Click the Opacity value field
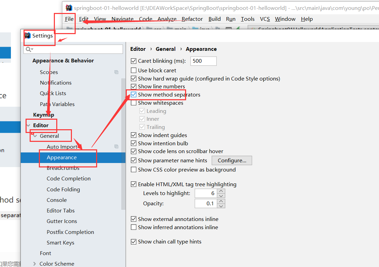Image resolution: width=379 pixels, height=267 pixels. coord(206,203)
